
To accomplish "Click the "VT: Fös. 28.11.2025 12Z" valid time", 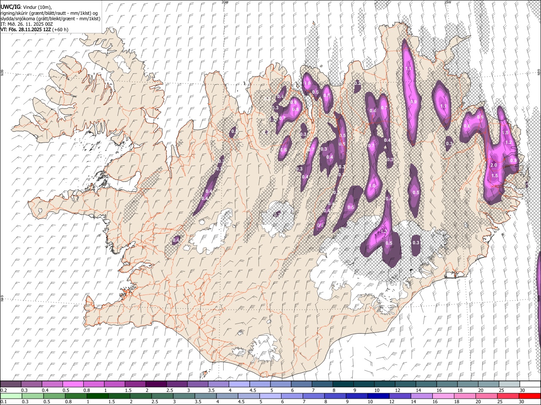I will click(x=26, y=30).
